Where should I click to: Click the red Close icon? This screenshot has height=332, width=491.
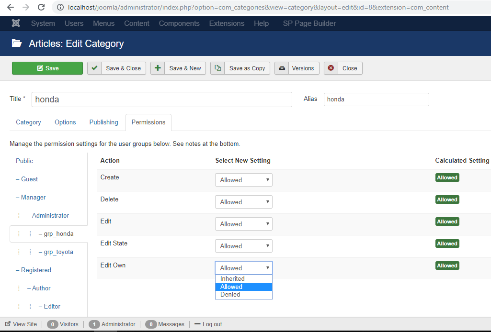tap(331, 68)
